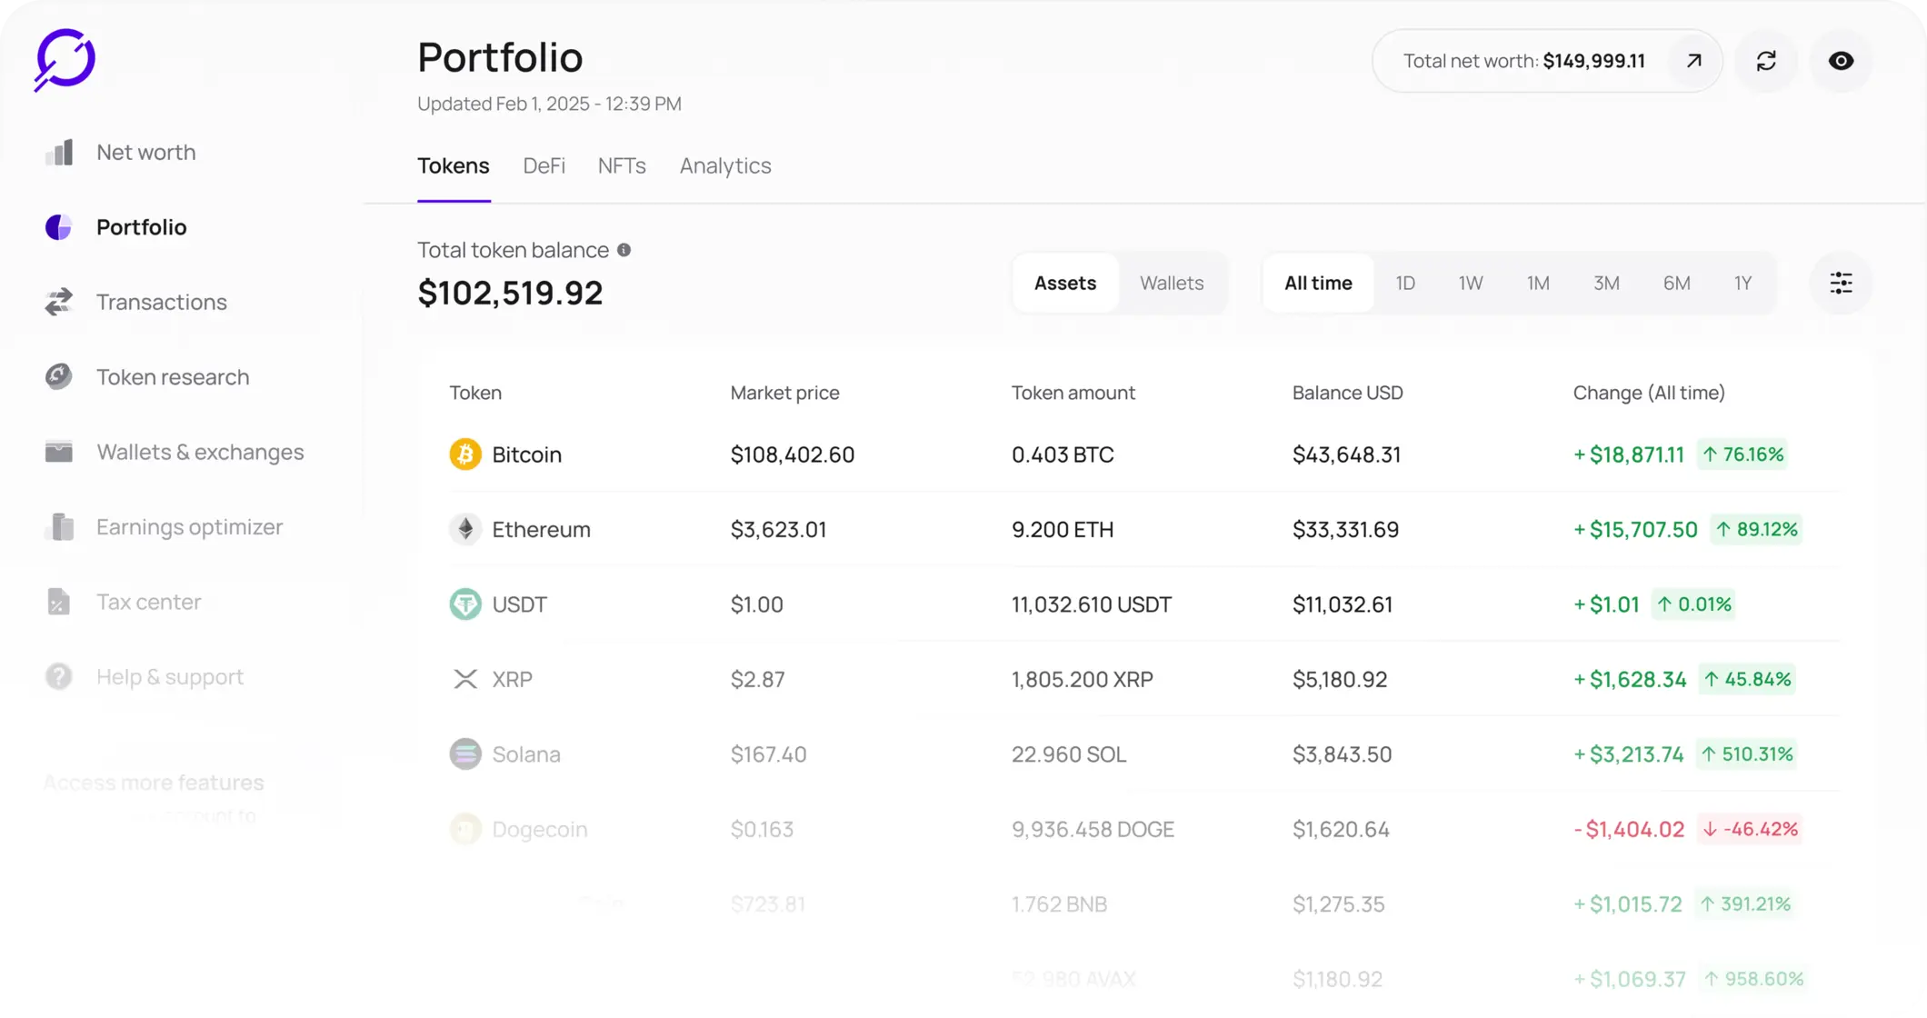The image size is (1927, 1018).
Task: Open Token research page
Action: (172, 377)
